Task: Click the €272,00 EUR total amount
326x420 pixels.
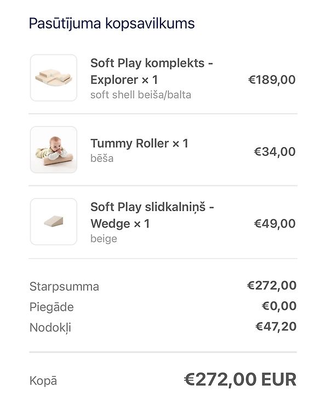Action: tap(241, 380)
